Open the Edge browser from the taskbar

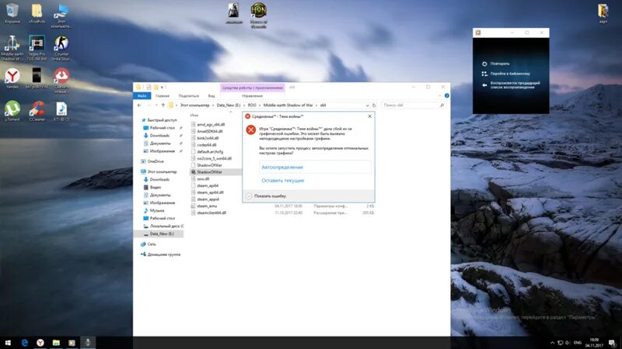pyautogui.click(x=25, y=343)
